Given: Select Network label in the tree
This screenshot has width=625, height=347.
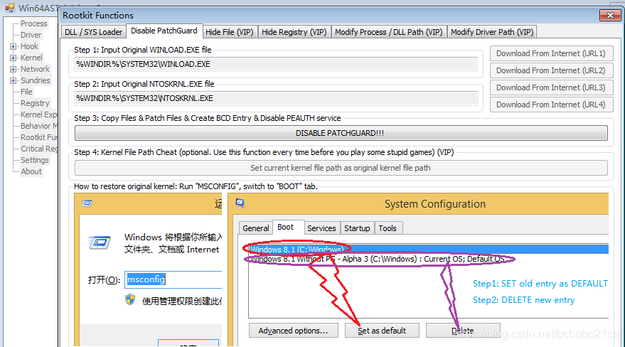Looking at the screenshot, I should coord(35,69).
